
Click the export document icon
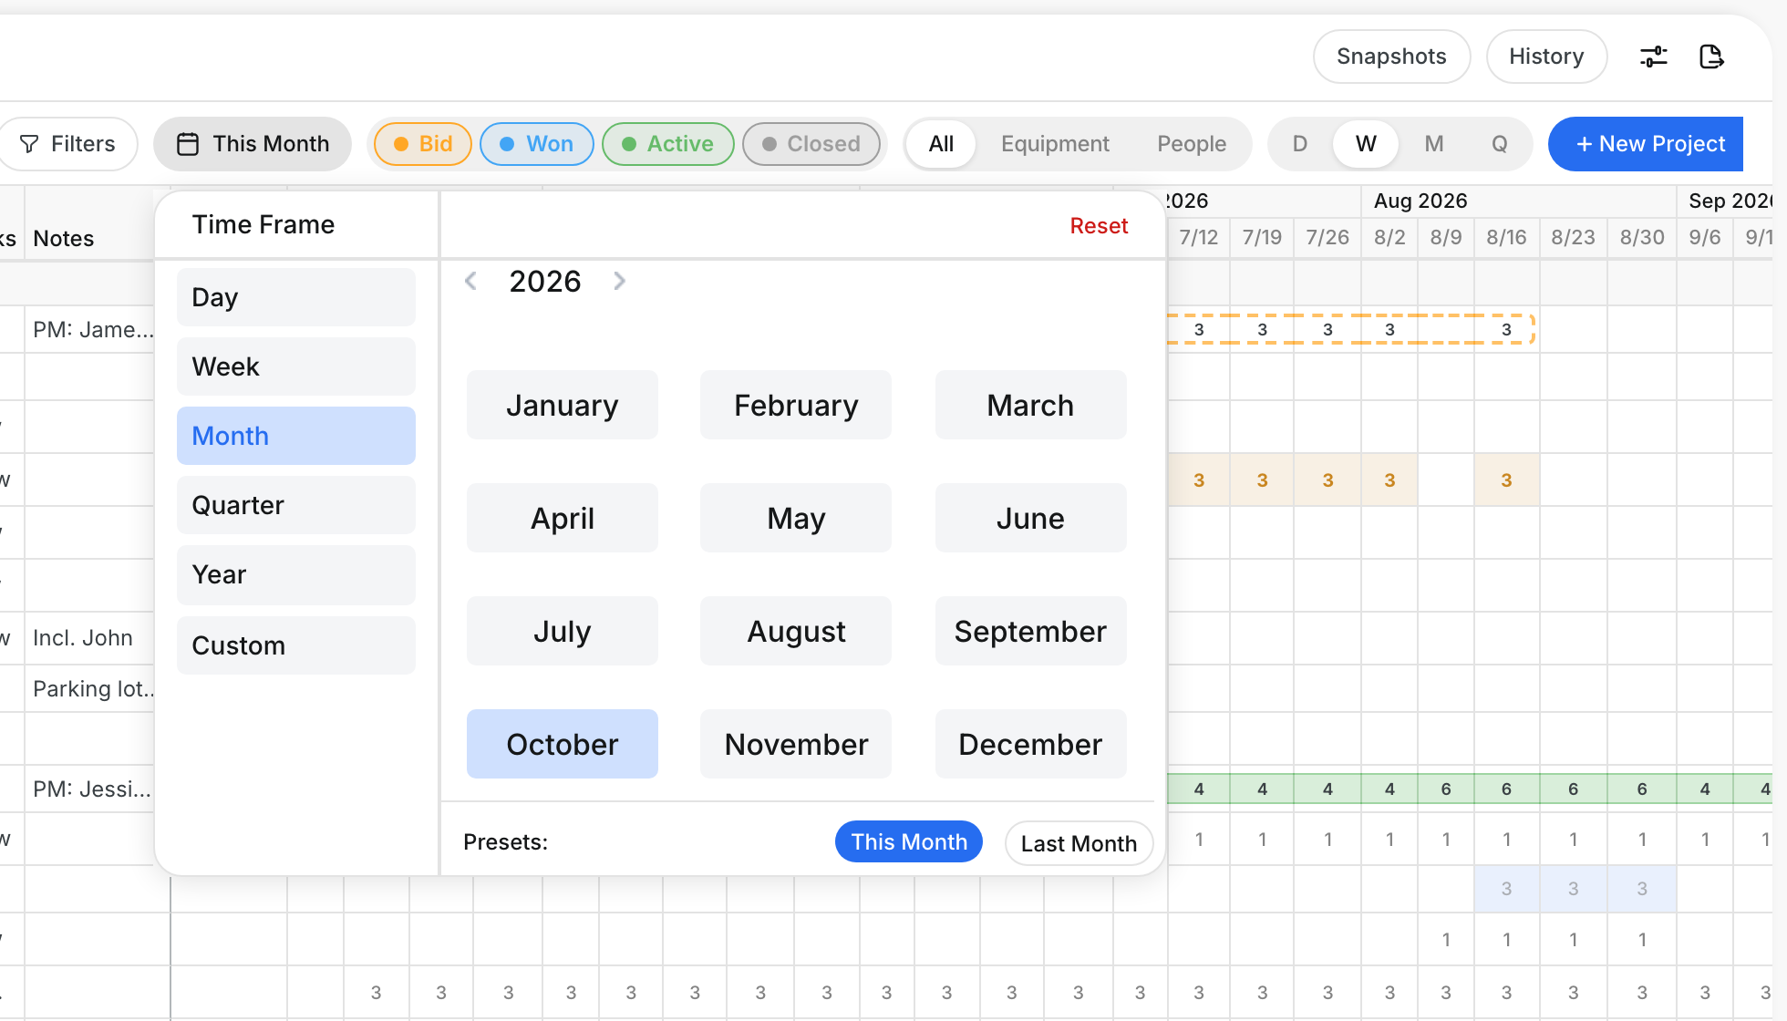point(1711,57)
